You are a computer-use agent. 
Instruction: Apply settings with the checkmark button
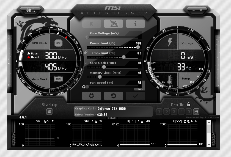tap(135, 96)
